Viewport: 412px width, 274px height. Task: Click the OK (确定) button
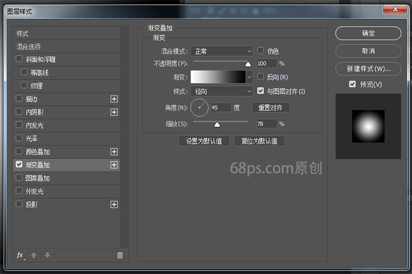point(368,33)
